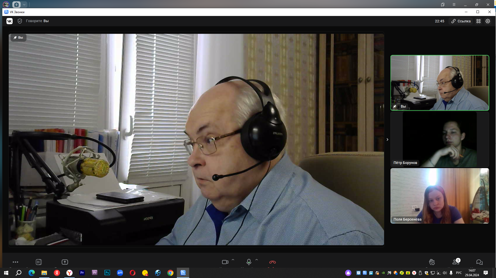Start screen sharing icon
Viewport: 496px width, 278px height.
pyautogui.click(x=65, y=262)
